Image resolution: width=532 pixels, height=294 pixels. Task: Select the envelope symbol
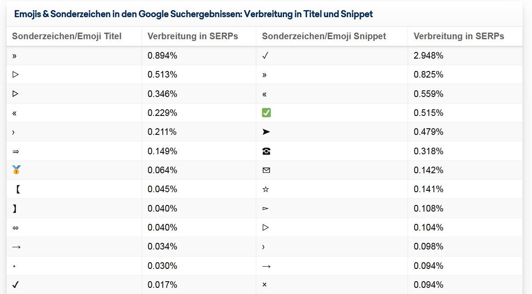click(266, 170)
